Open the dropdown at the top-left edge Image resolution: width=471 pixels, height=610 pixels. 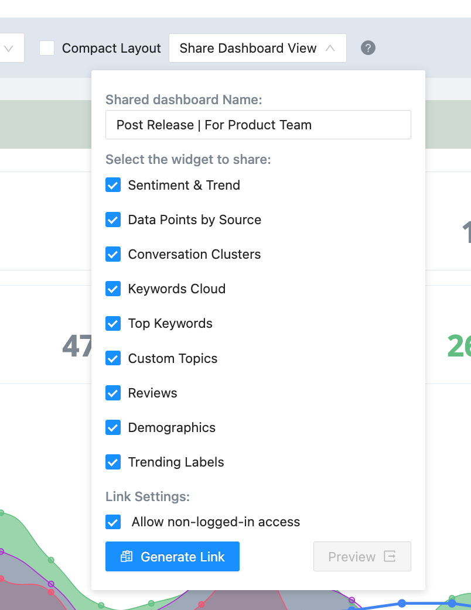[x=11, y=47]
